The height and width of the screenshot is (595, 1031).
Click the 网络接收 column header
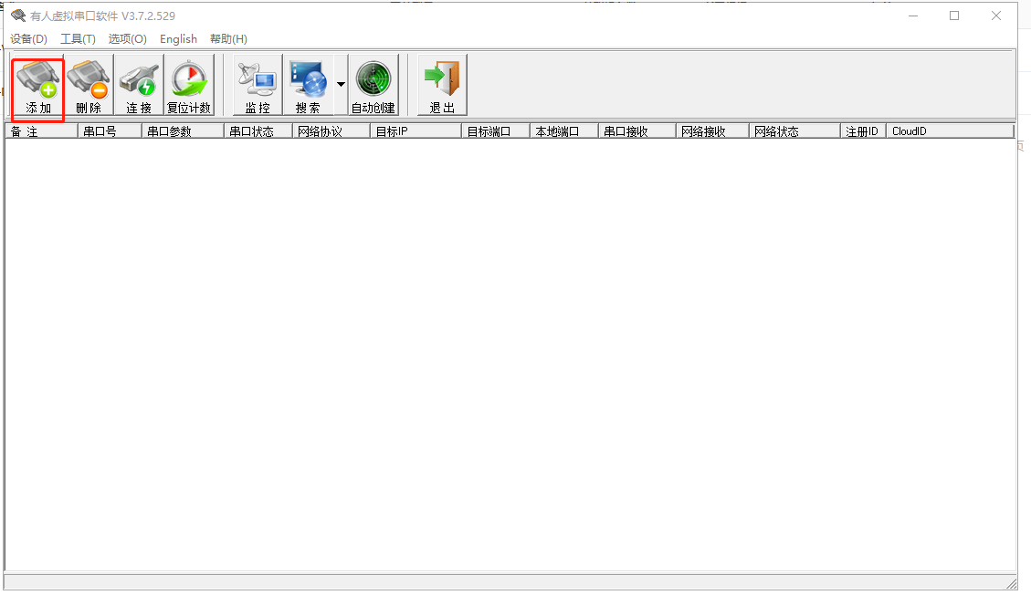coord(713,131)
